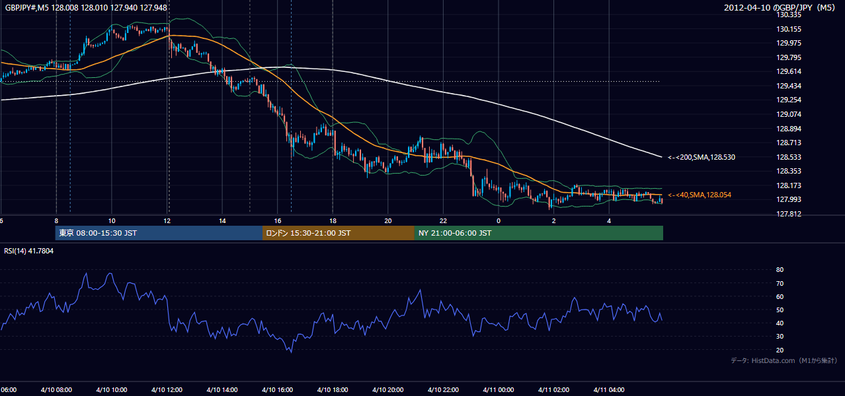The width and height of the screenshot is (845, 396).
Task: Select the London 15:30-21:00 JST session bar
Action: (339, 233)
